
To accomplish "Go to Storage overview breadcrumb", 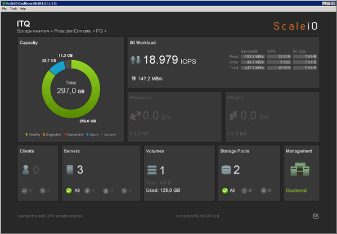I will (33, 31).
